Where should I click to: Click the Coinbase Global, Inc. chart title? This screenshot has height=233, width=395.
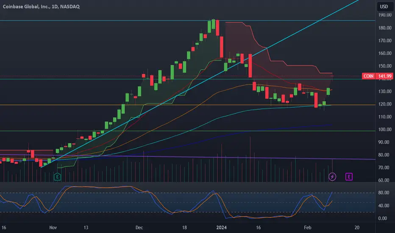pyautogui.click(x=41, y=6)
